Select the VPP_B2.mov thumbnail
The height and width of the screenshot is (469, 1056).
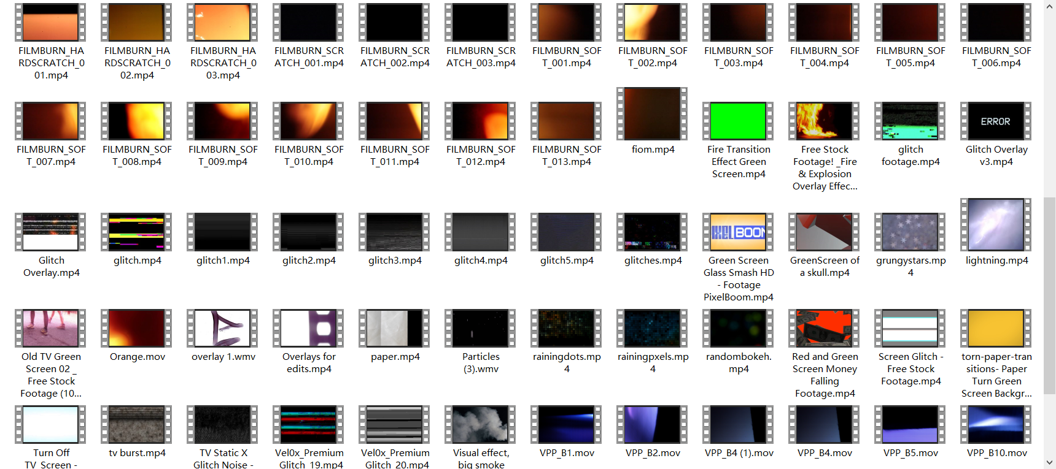pyautogui.click(x=652, y=425)
